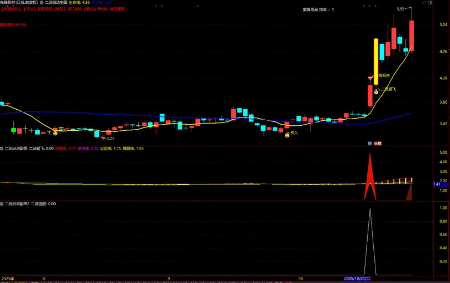Click the 家居用品 排名：1 label
This screenshot has width=450, height=283.
[318, 9]
